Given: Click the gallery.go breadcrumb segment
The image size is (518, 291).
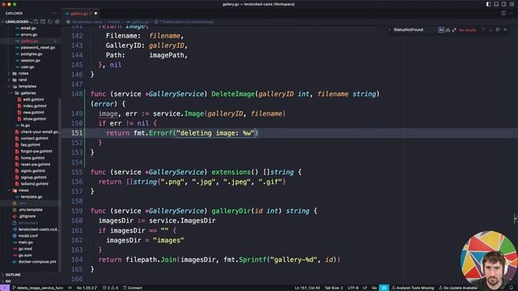Looking at the screenshot, I should coord(138,22).
